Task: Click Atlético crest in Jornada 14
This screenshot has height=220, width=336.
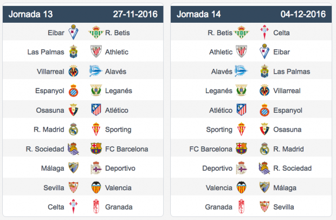Action: pyautogui.click(x=241, y=109)
